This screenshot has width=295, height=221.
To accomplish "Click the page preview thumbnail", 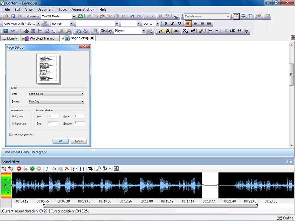I will point(48,69).
